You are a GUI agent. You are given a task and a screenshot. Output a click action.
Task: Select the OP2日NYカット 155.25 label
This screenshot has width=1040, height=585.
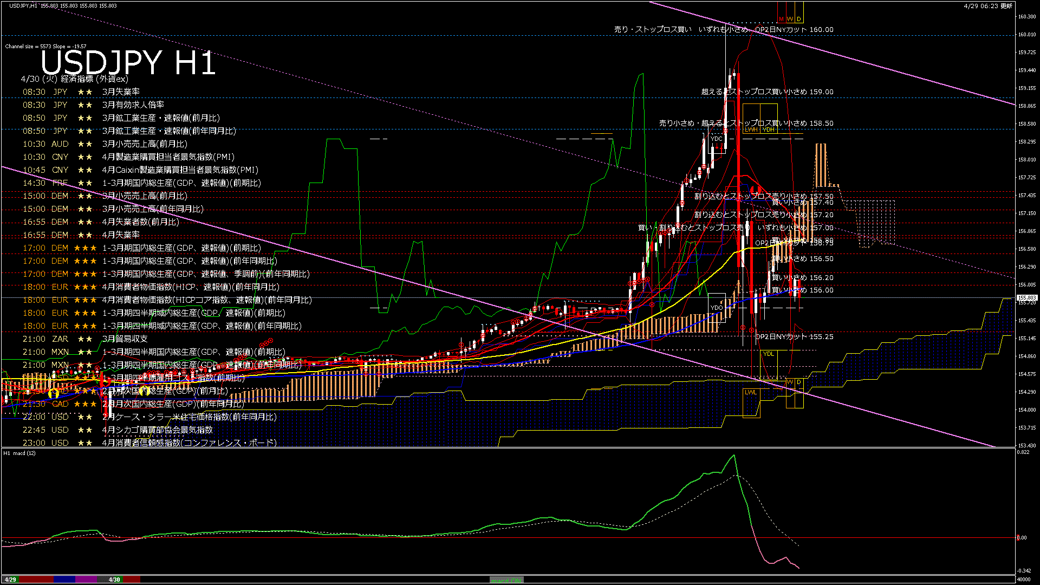point(794,337)
